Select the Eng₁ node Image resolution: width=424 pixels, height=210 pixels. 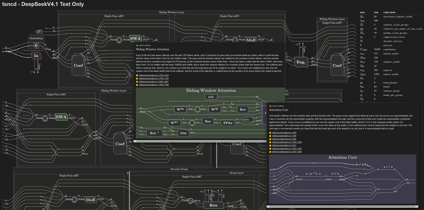click(x=301, y=62)
